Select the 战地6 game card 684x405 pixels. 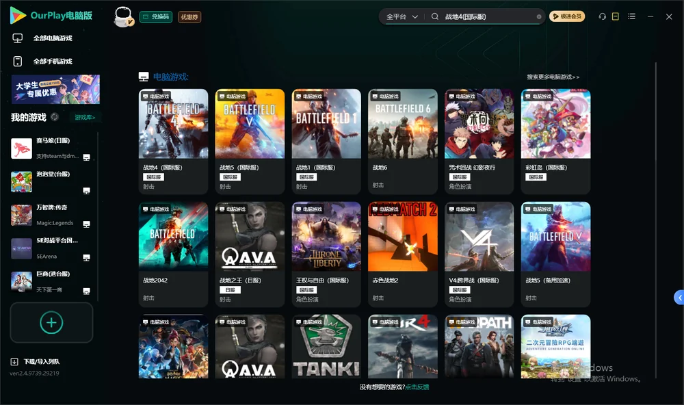click(x=403, y=142)
